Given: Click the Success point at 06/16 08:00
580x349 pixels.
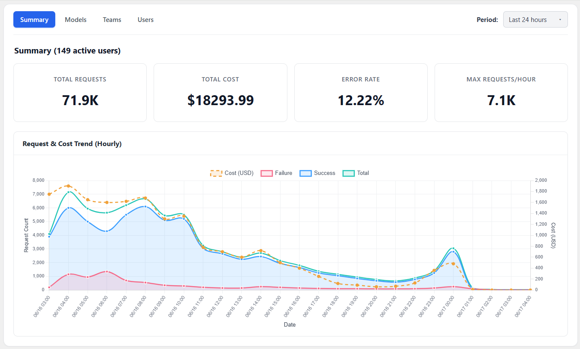Looking at the screenshot, I should 145,206.
